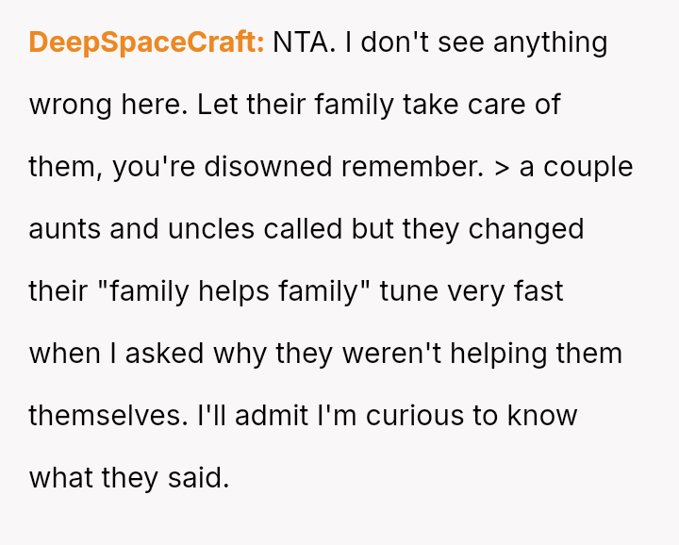Click the word "themselves." in the comment
The image size is (679, 545).
[x=108, y=416]
